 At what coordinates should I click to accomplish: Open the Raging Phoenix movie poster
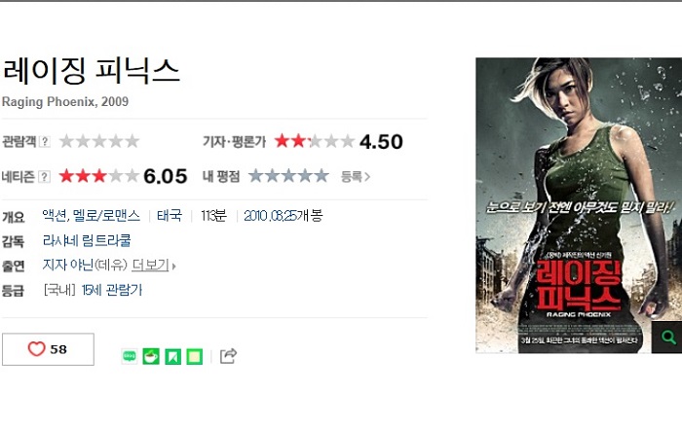coord(579,205)
